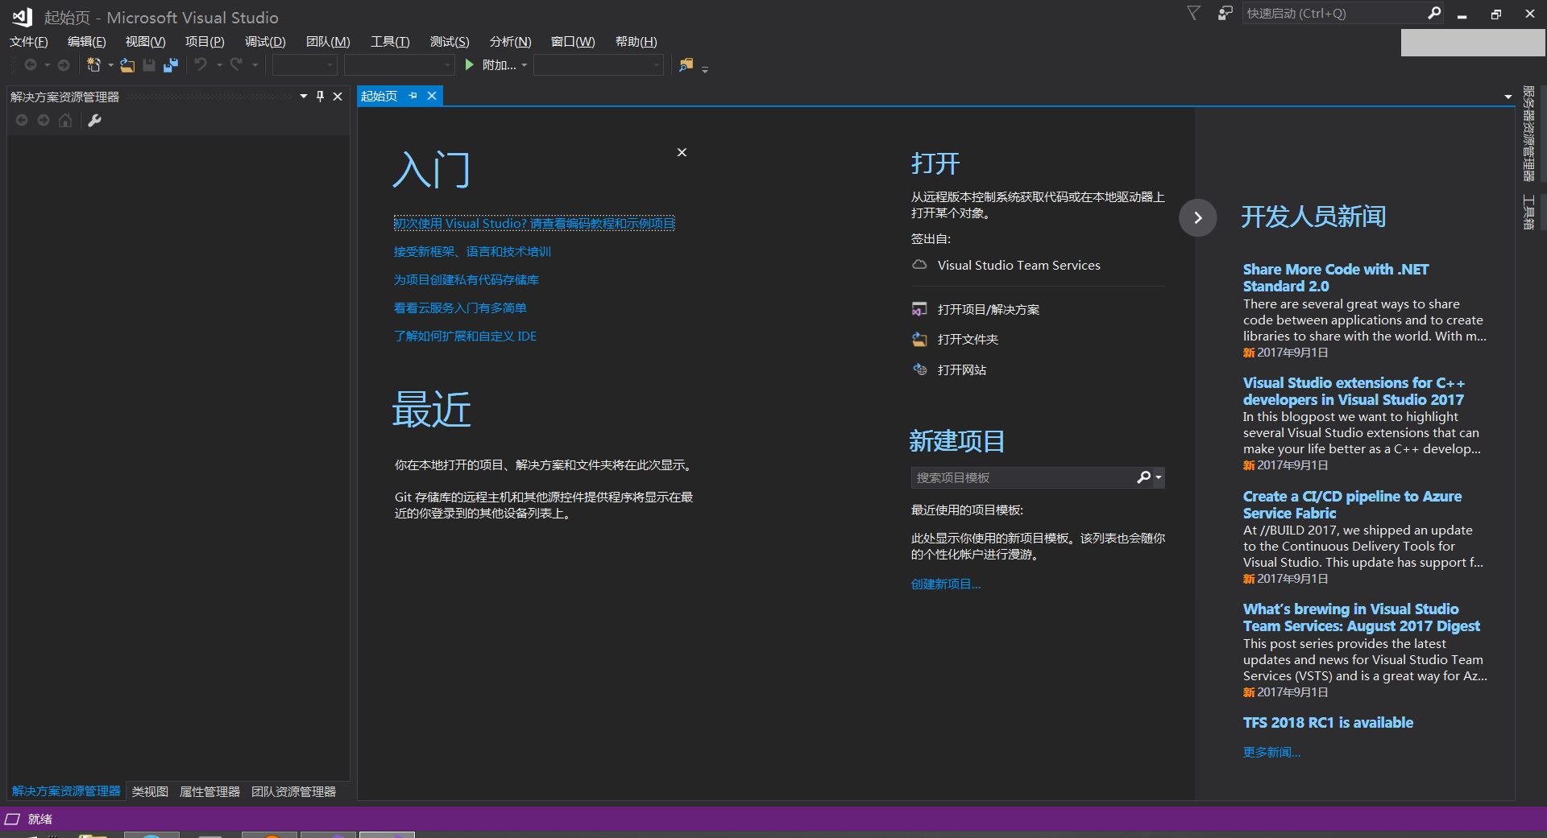This screenshot has height=838, width=1547.
Task: Expand the Undo history dropdown arrow
Action: coord(219,65)
